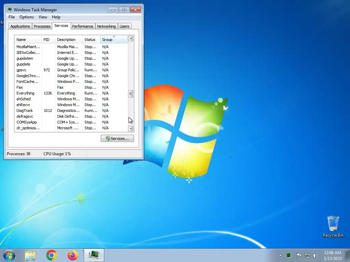The height and width of the screenshot is (262, 350).
Task: Switch to the Applications tab
Action: tap(20, 26)
